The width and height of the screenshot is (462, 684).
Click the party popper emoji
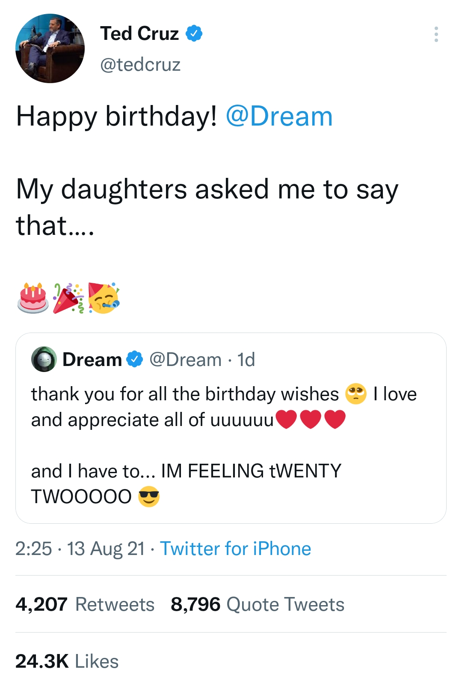coord(68,298)
